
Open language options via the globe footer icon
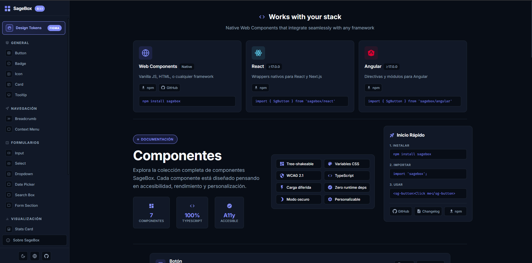click(34, 256)
